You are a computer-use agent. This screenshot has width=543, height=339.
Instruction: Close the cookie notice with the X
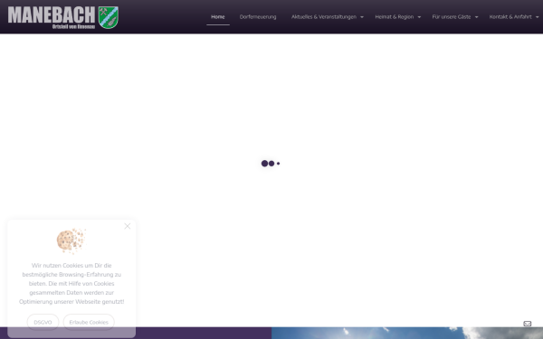pos(128,226)
